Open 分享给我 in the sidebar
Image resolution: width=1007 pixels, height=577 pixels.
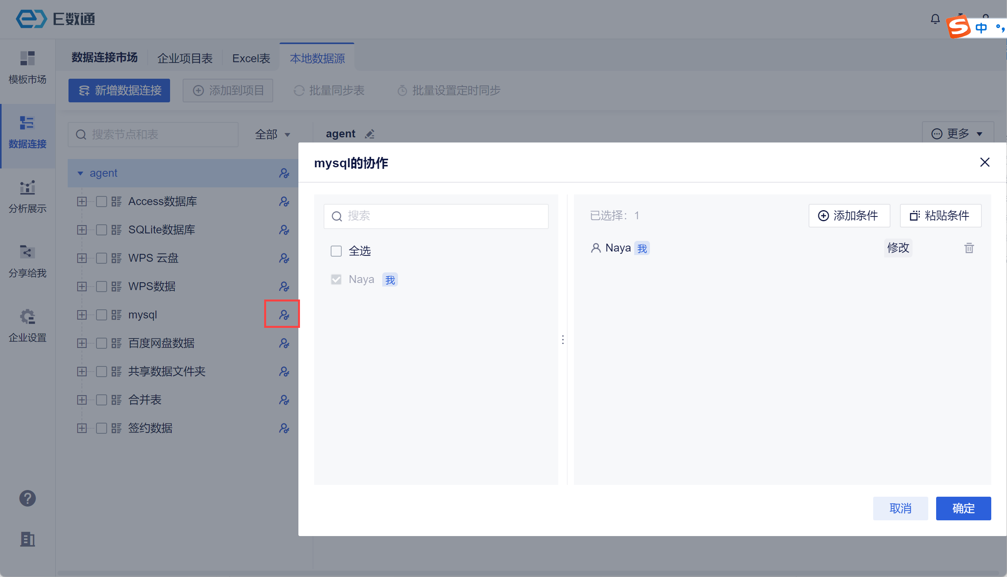[27, 261]
